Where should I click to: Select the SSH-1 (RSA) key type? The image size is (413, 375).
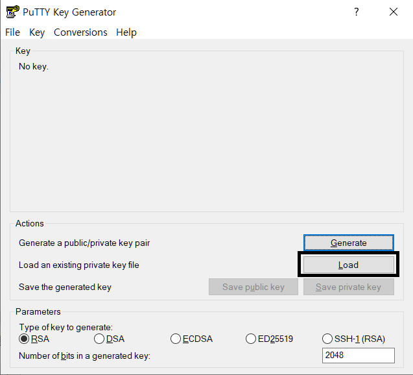coord(353,339)
